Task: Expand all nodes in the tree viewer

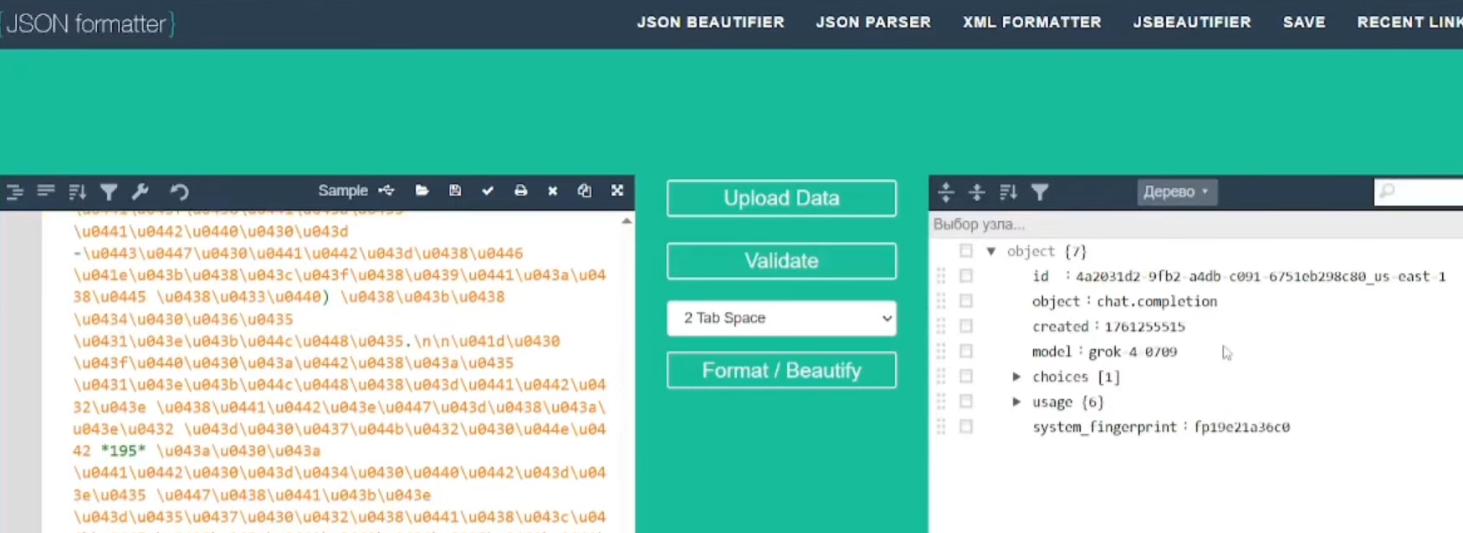Action: [946, 192]
